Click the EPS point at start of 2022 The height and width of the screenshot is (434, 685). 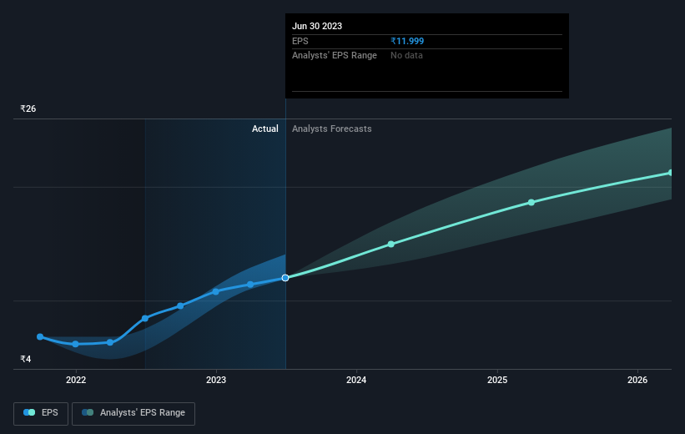[x=76, y=345]
